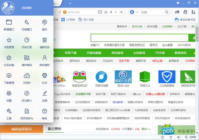Click 优化软件 blue link
The image size is (199, 140).
(118, 102)
